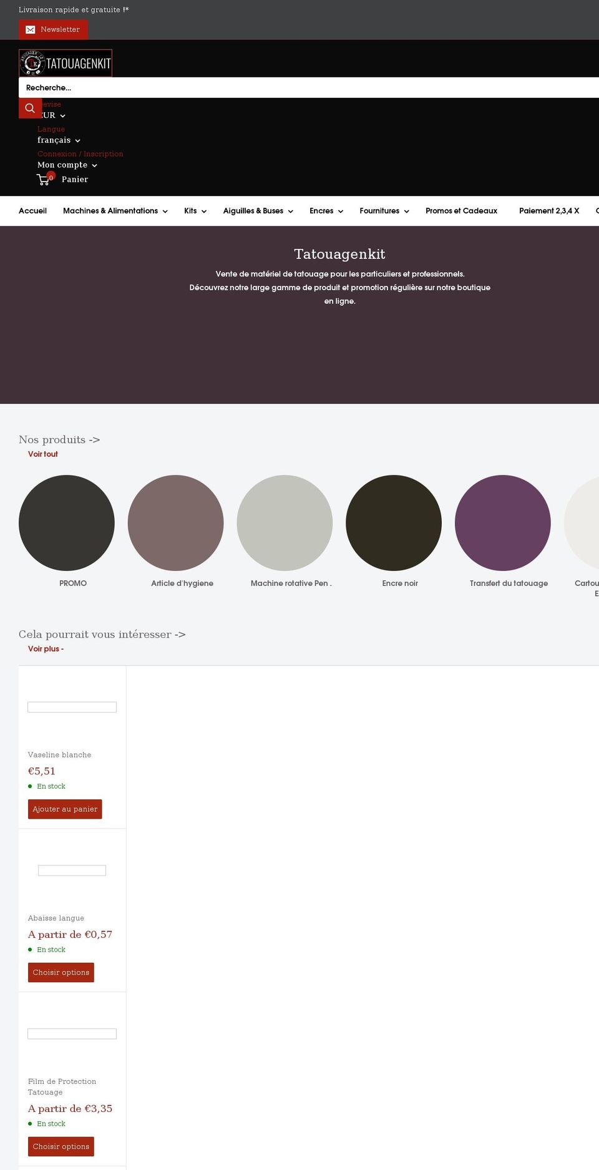The height and width of the screenshot is (1170, 599).
Task: Click the A partir de €3,35 price
Action: [x=70, y=1109]
